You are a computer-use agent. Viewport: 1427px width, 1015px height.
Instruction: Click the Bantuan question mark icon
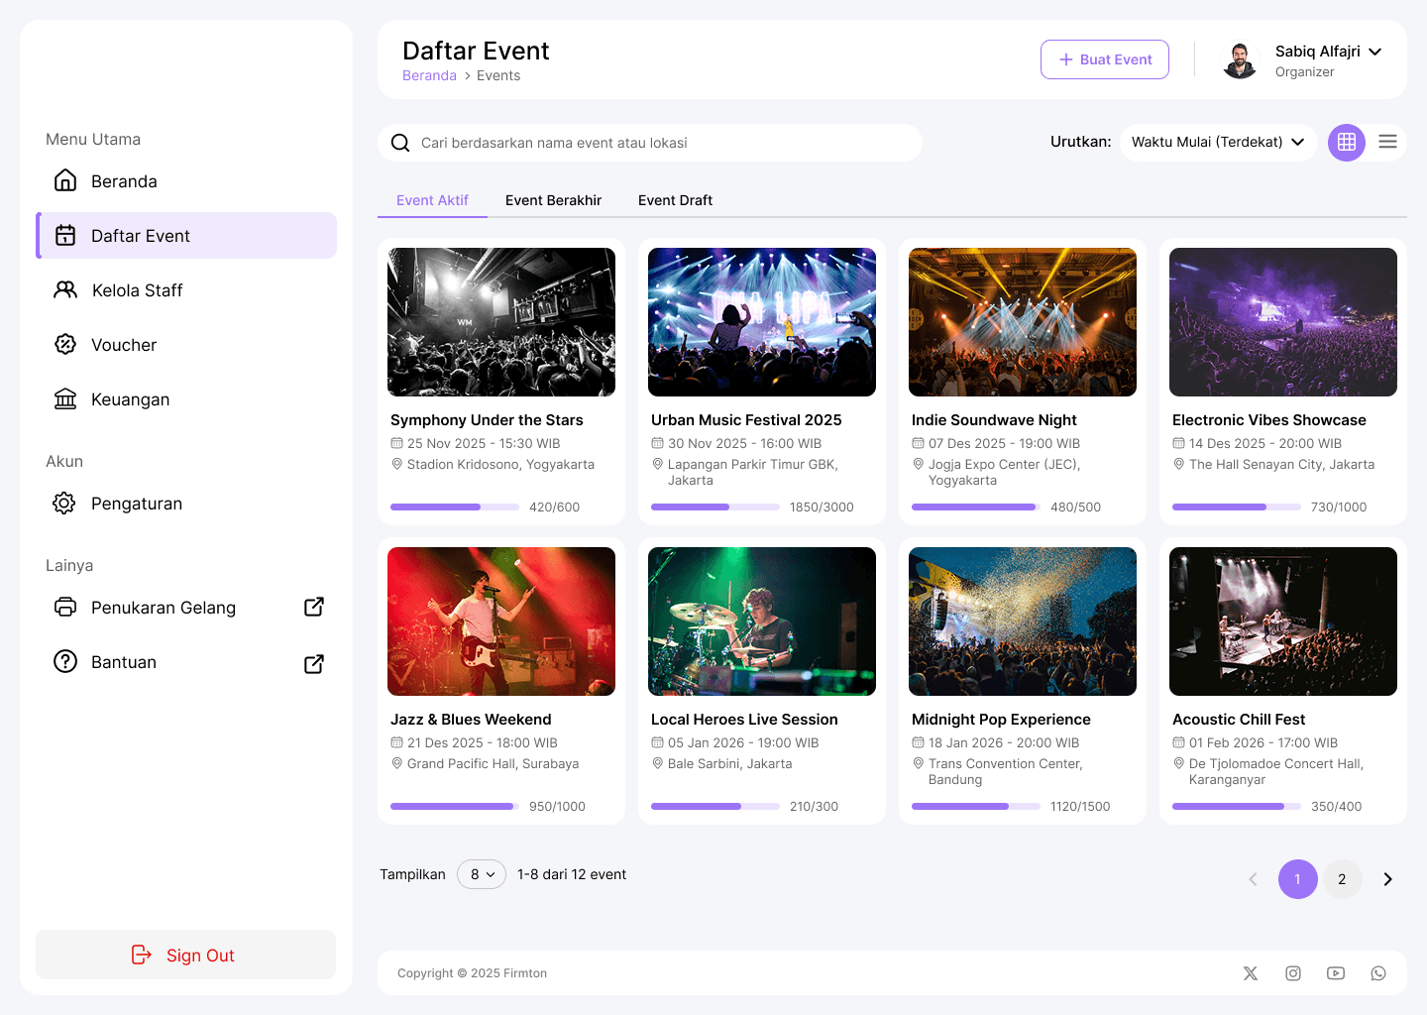(65, 661)
